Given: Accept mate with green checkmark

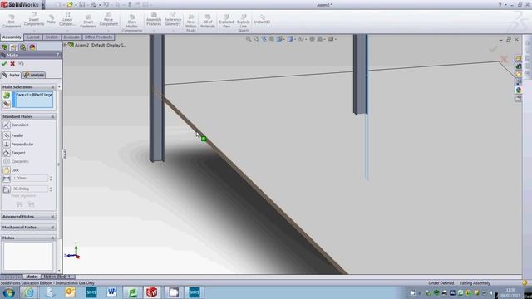Looking at the screenshot, I should pos(4,64).
